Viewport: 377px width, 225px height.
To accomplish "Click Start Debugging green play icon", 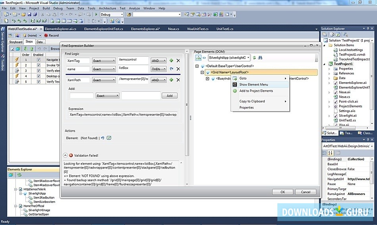I will (96, 14).
